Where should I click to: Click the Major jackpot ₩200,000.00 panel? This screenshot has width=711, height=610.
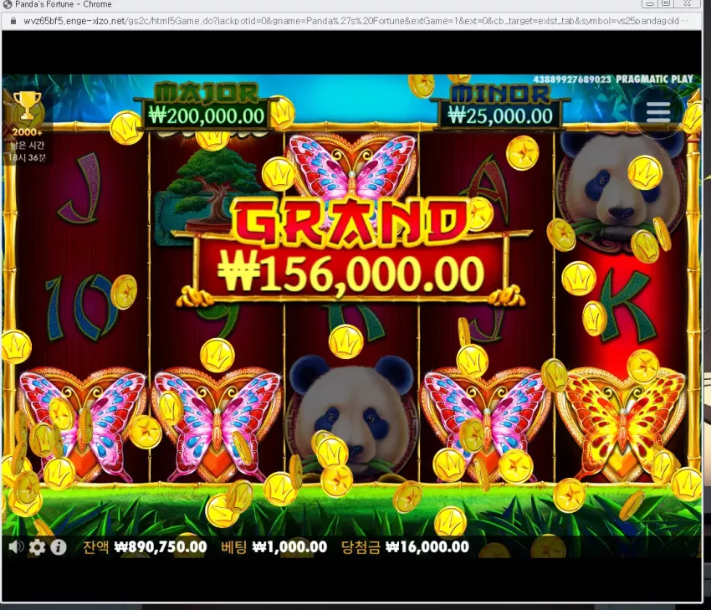207,107
